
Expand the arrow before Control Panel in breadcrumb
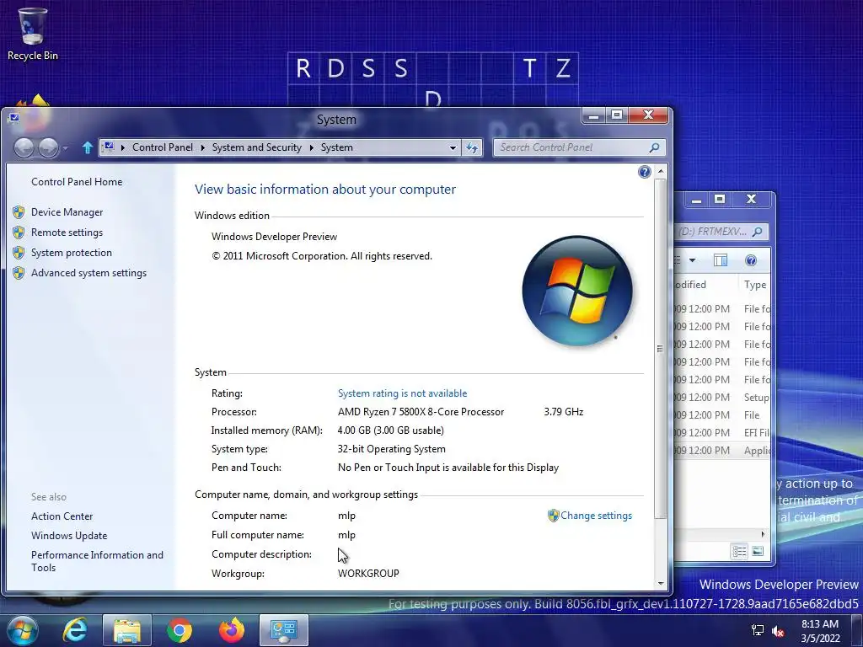coord(123,147)
